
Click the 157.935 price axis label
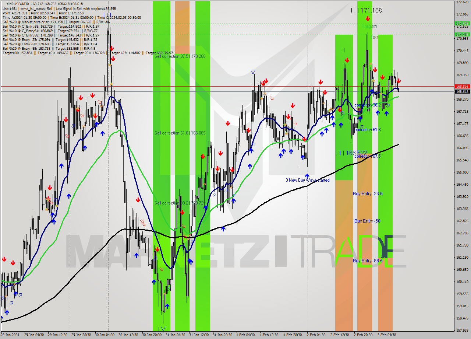462,330
